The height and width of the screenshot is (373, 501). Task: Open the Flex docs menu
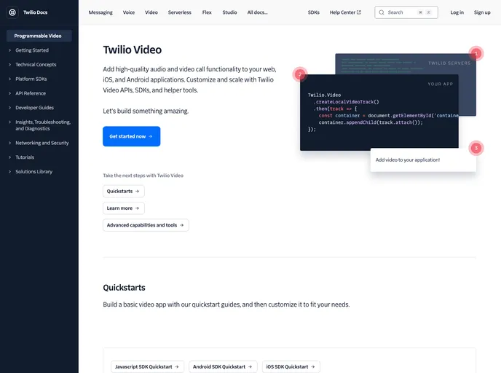pyautogui.click(x=207, y=12)
